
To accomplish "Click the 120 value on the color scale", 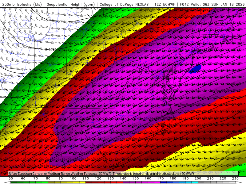I will [98, 178].
